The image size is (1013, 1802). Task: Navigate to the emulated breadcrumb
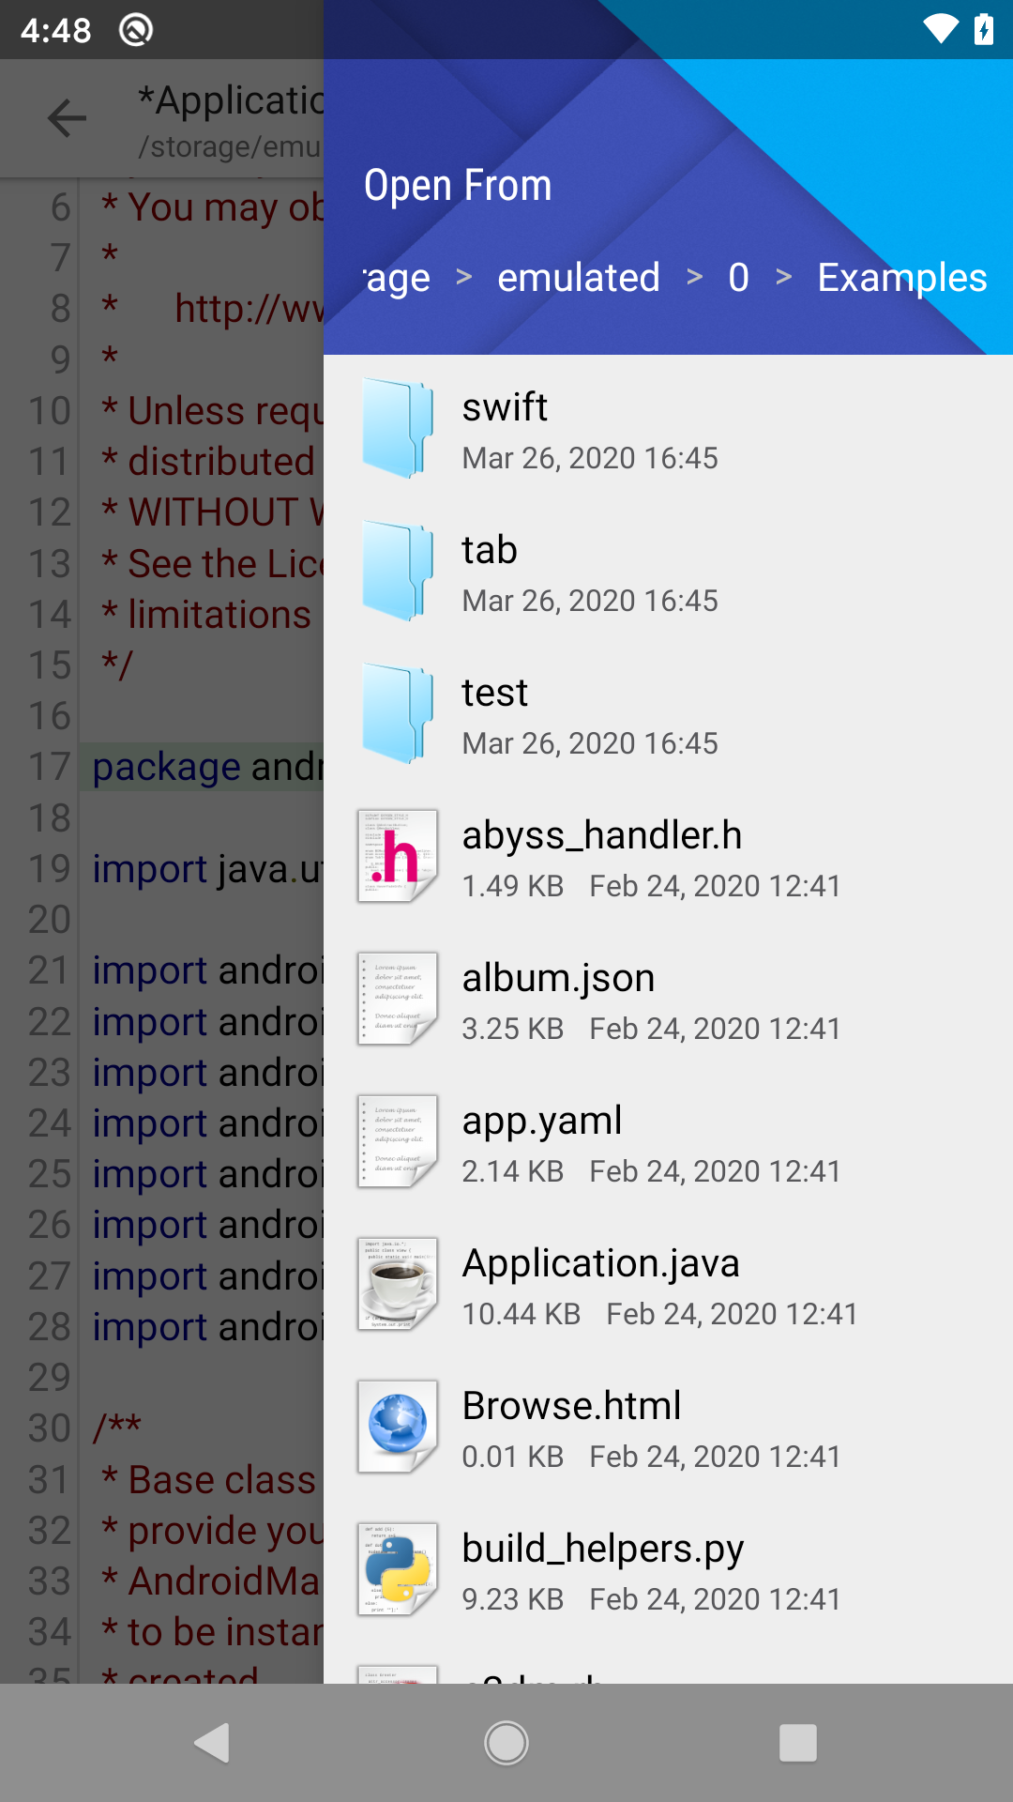578,278
